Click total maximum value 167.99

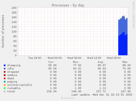point(126,91)
